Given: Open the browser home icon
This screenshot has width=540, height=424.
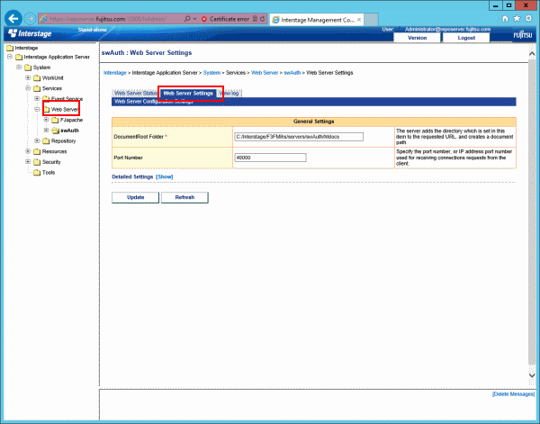Looking at the screenshot, I should click(505, 19).
